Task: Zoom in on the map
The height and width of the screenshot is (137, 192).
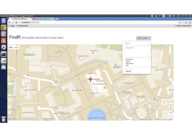Action: coord(170,113)
